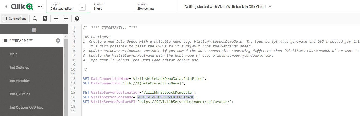The height and width of the screenshot is (116, 360).
Task: Open the app title dropdown
Action: (228, 7)
